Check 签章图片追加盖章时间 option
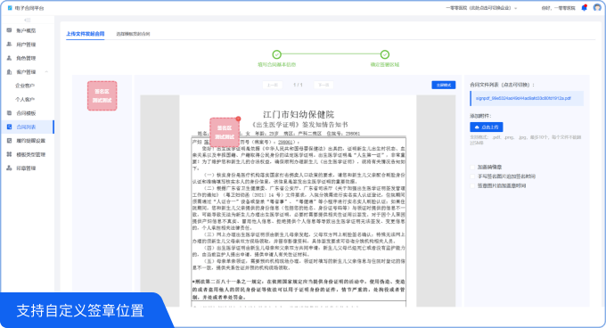The width and height of the screenshot is (606, 328). click(472, 185)
